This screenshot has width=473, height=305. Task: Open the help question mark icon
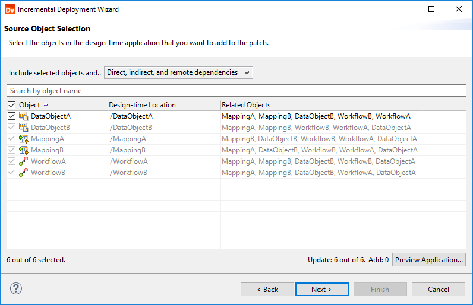coord(16,288)
